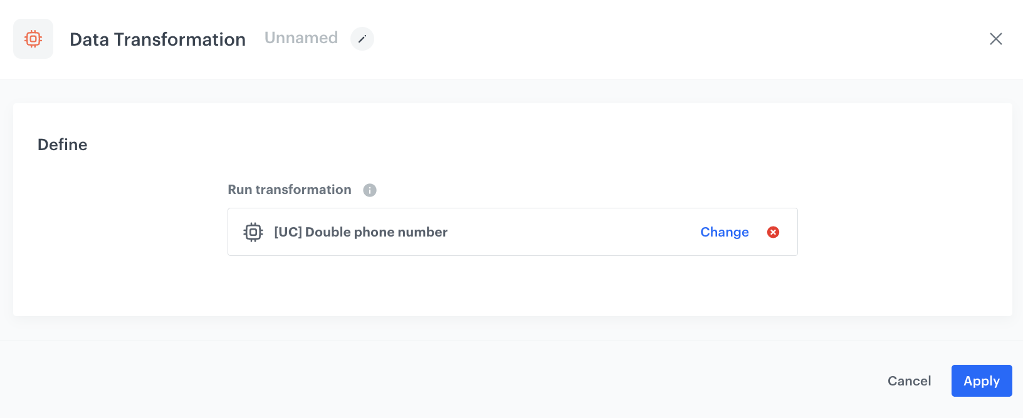Click the orange Data Transformation chip icon
The height and width of the screenshot is (418, 1023).
pyautogui.click(x=33, y=39)
